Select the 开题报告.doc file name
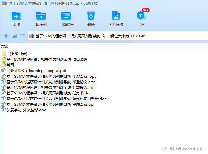The height and width of the screenshot is (154, 208). point(51,87)
